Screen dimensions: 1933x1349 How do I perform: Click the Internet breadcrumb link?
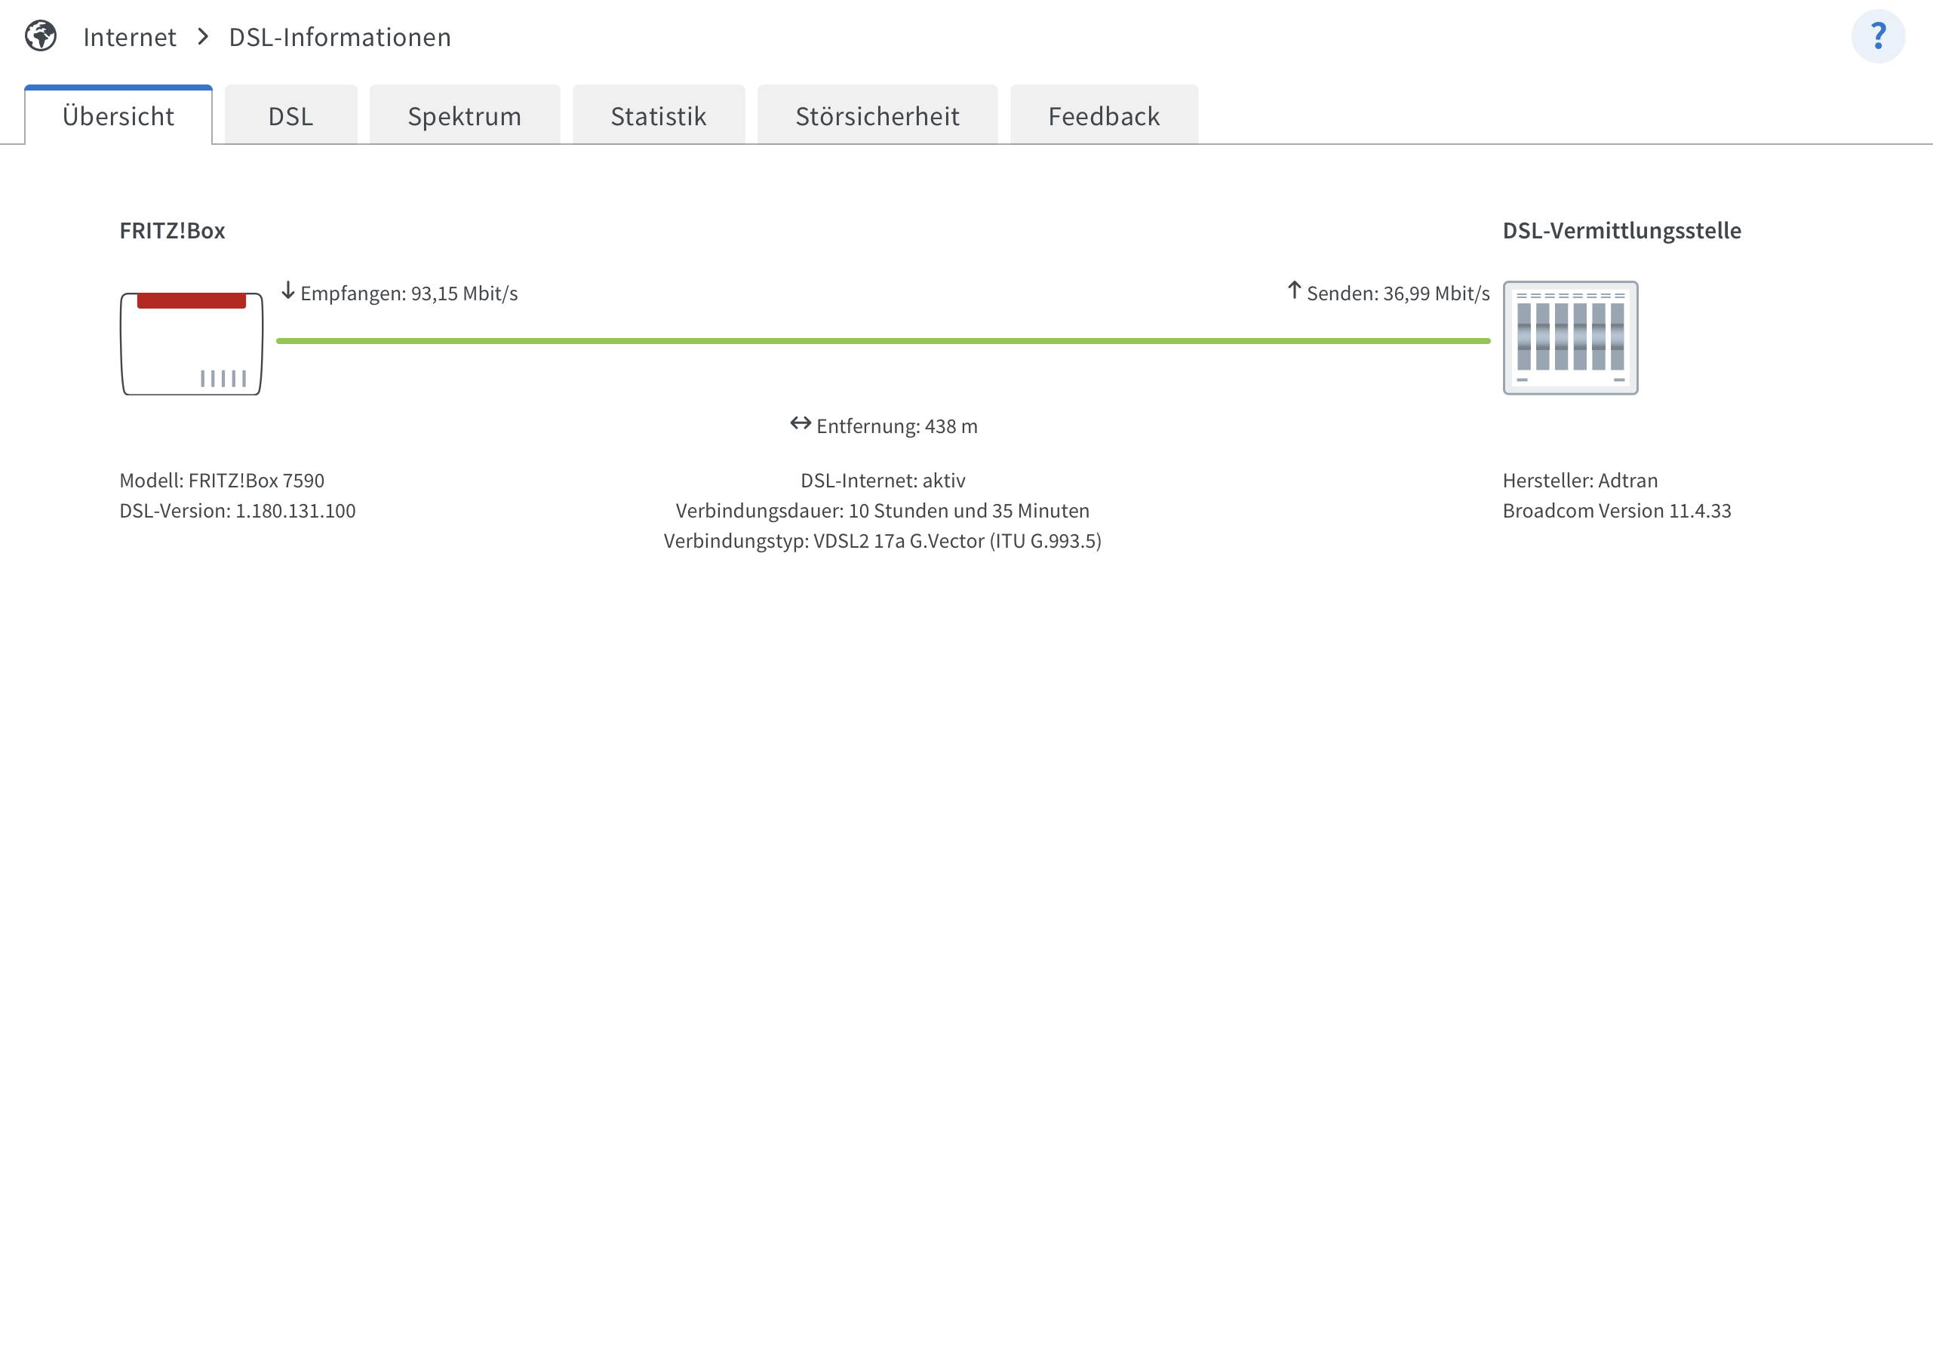[130, 37]
